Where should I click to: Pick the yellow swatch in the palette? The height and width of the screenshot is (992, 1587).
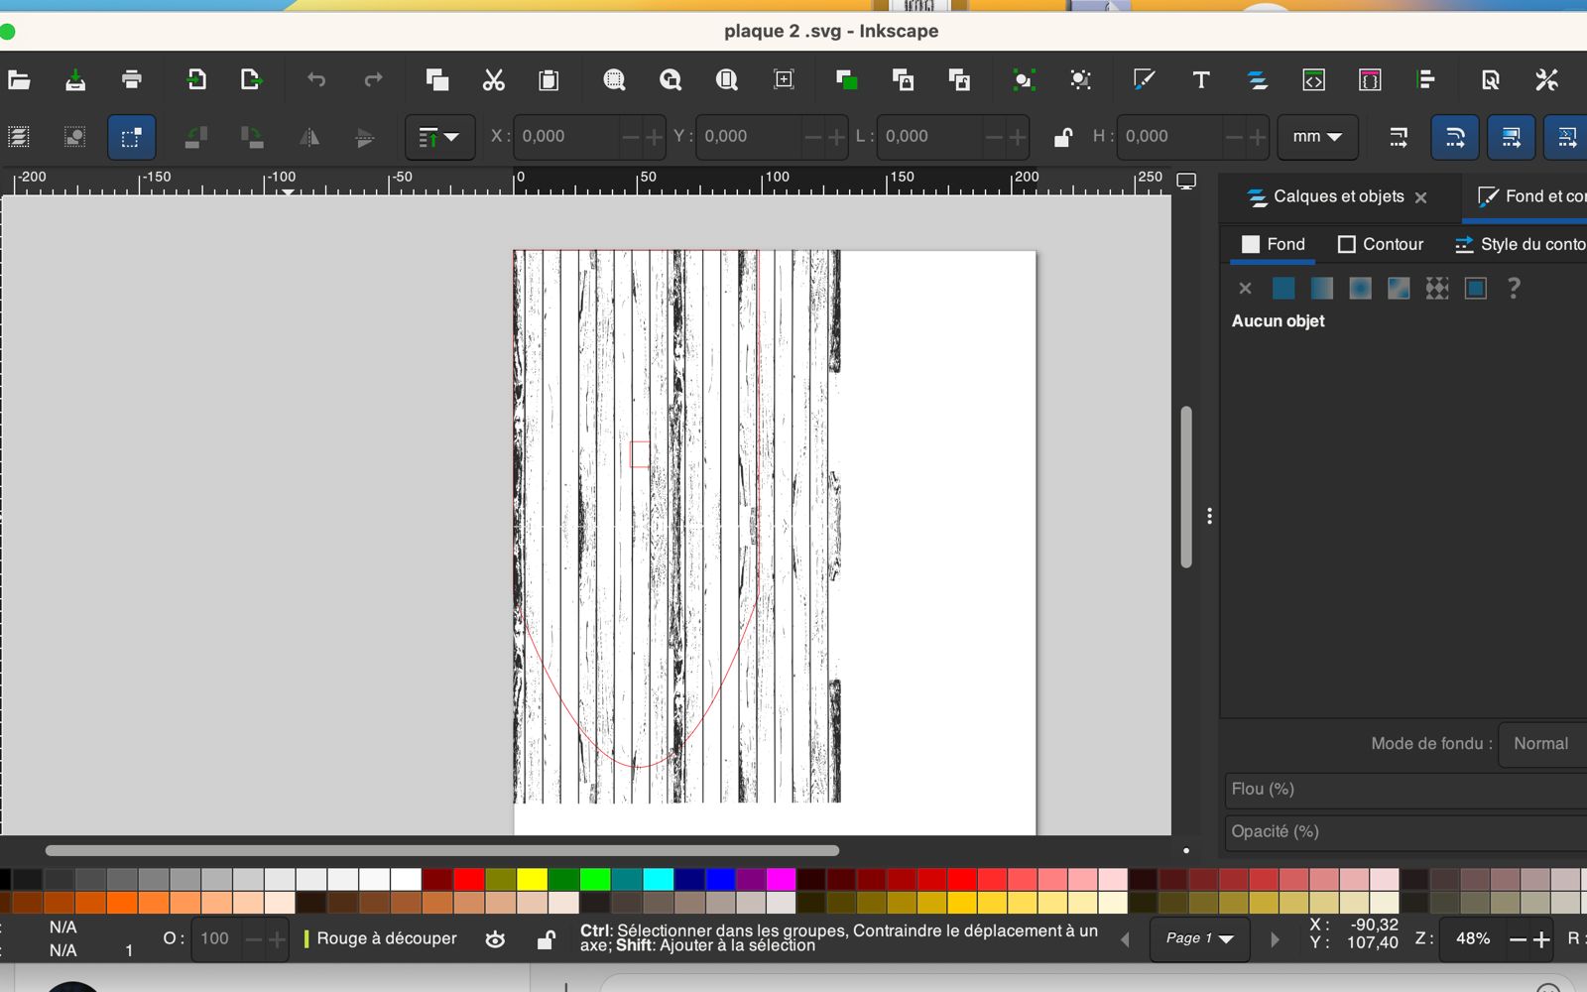(x=532, y=879)
